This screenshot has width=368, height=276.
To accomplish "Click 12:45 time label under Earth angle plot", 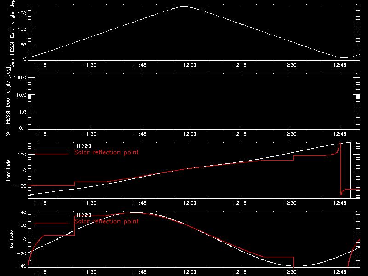I will click(x=339, y=65).
